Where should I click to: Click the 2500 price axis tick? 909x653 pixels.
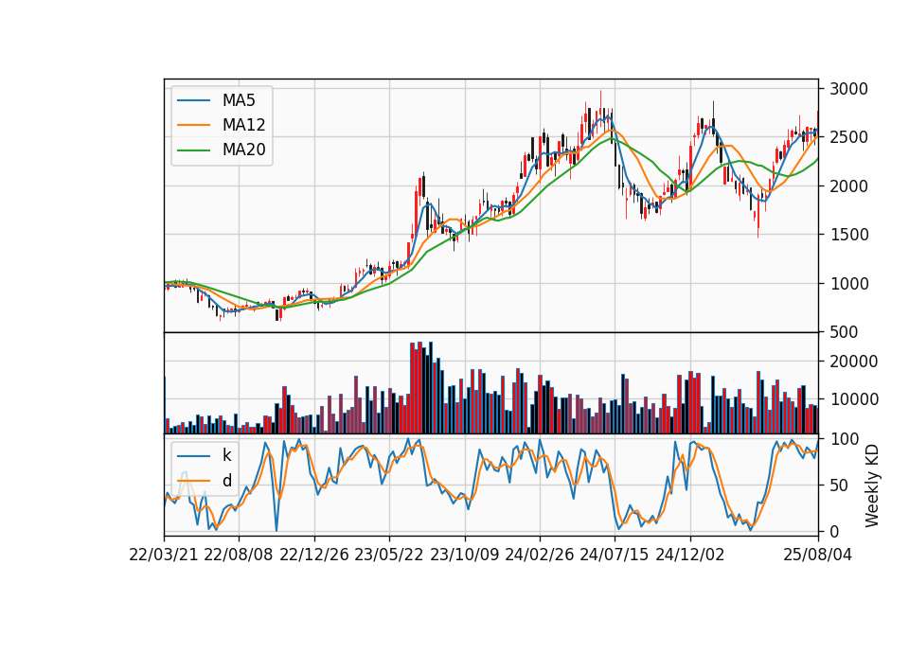pyautogui.click(x=848, y=137)
